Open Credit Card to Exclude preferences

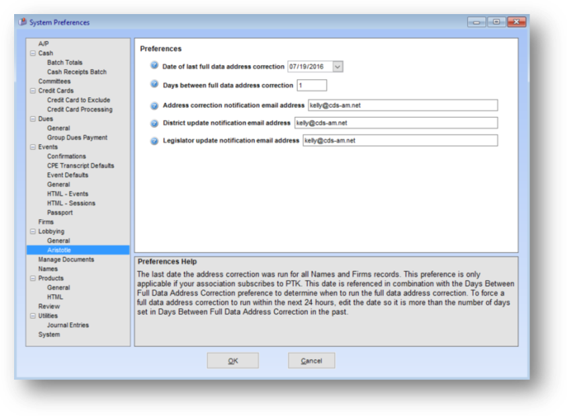(x=79, y=100)
